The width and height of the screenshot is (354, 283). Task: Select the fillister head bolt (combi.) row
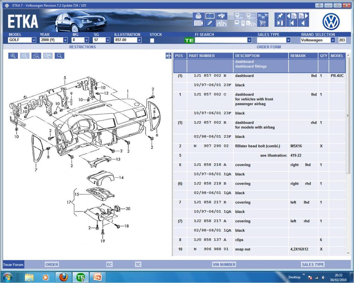[260, 146]
